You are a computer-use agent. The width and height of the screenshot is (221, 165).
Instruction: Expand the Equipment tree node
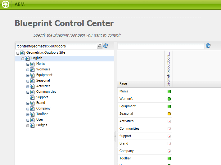tap(28, 75)
